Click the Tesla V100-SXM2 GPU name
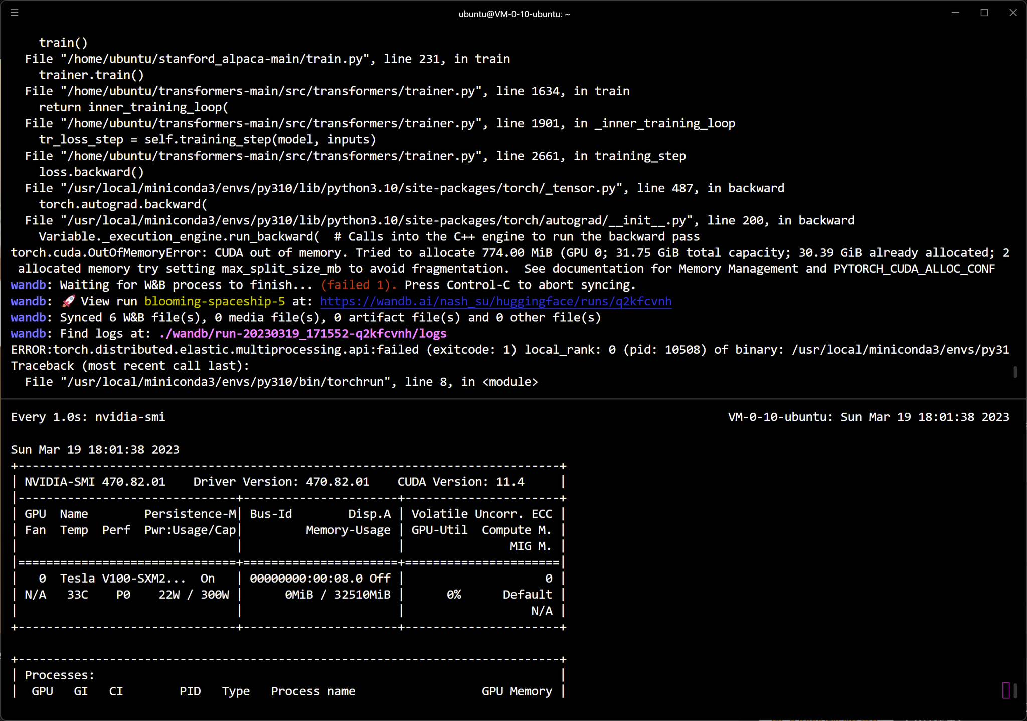This screenshot has width=1027, height=721. click(122, 579)
